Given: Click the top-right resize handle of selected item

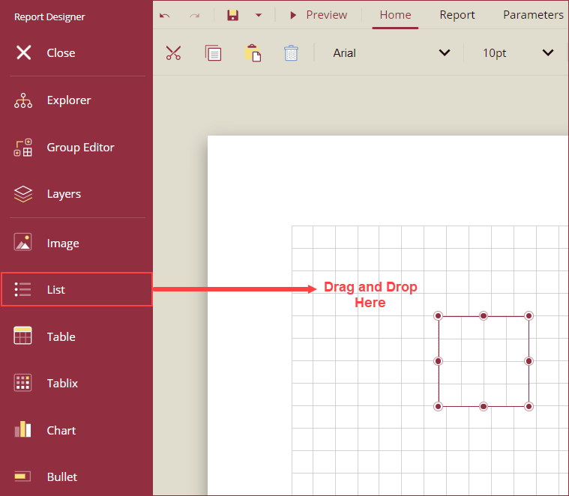Looking at the screenshot, I should coord(529,315).
